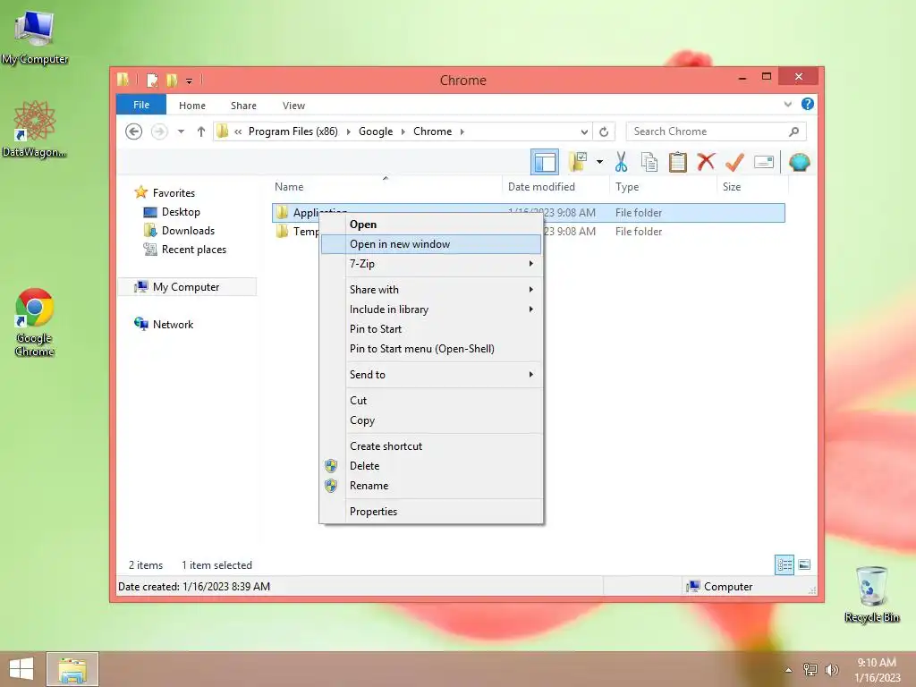Expand the chevron after Program Files (x86)
Image resolution: width=916 pixels, height=687 pixels.
click(x=348, y=132)
